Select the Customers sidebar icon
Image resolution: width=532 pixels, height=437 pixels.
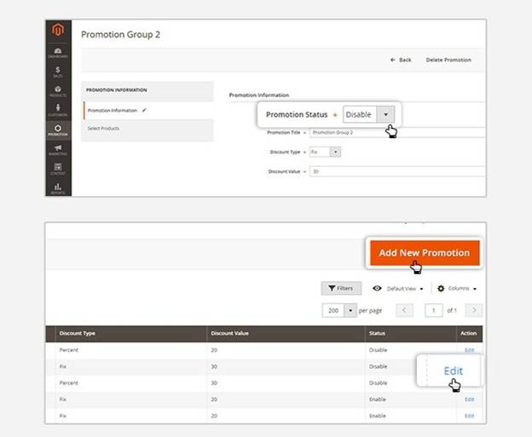(x=58, y=110)
